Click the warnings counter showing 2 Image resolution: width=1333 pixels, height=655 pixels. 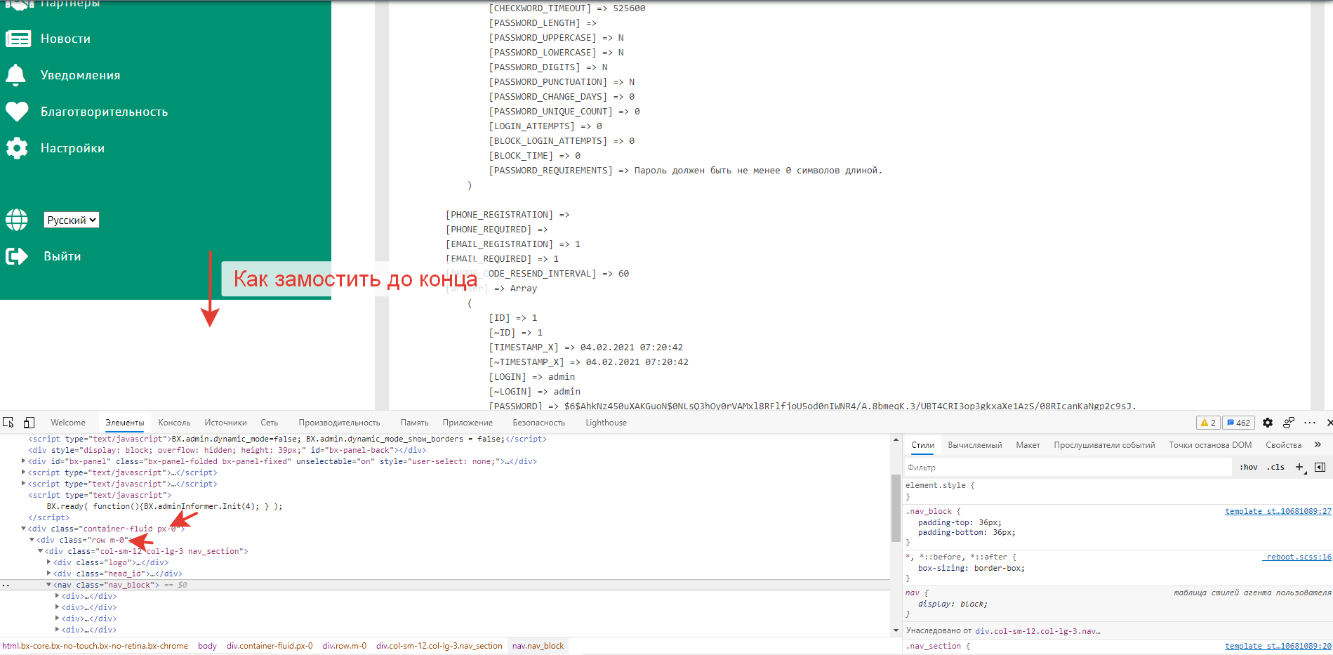tap(1208, 423)
